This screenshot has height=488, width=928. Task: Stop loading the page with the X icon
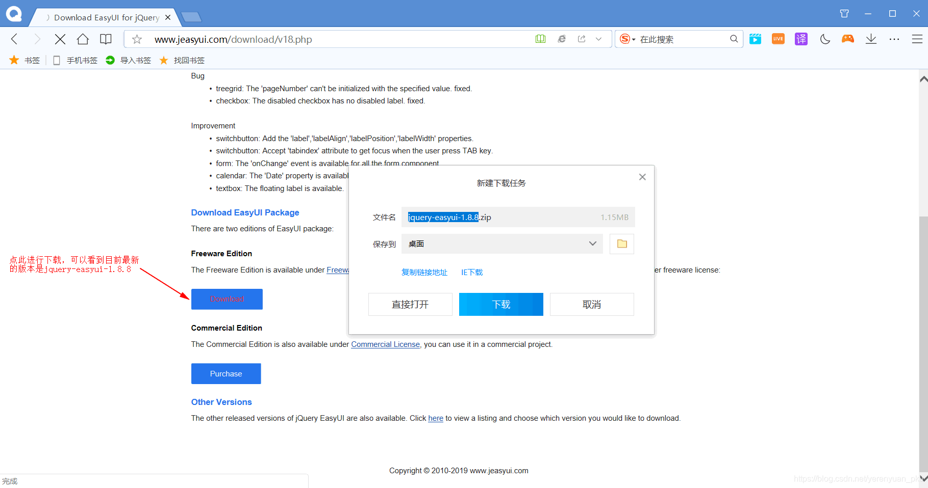[x=60, y=39]
